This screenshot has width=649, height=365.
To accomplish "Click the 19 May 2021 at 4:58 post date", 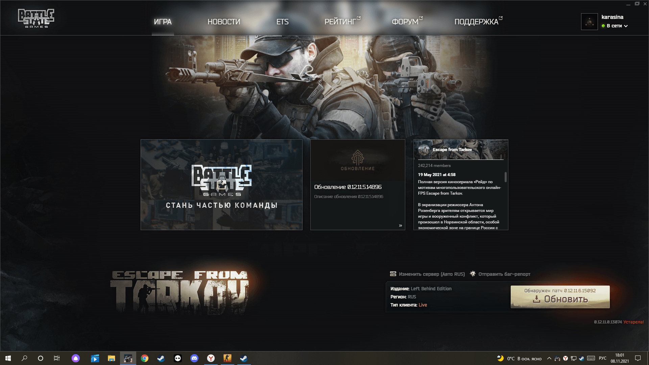I will (x=437, y=175).
